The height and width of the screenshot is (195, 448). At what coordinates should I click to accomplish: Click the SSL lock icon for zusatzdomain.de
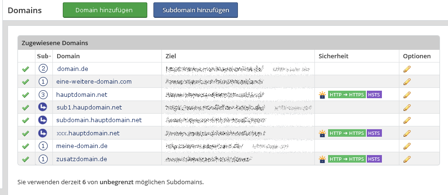[x=322, y=159]
